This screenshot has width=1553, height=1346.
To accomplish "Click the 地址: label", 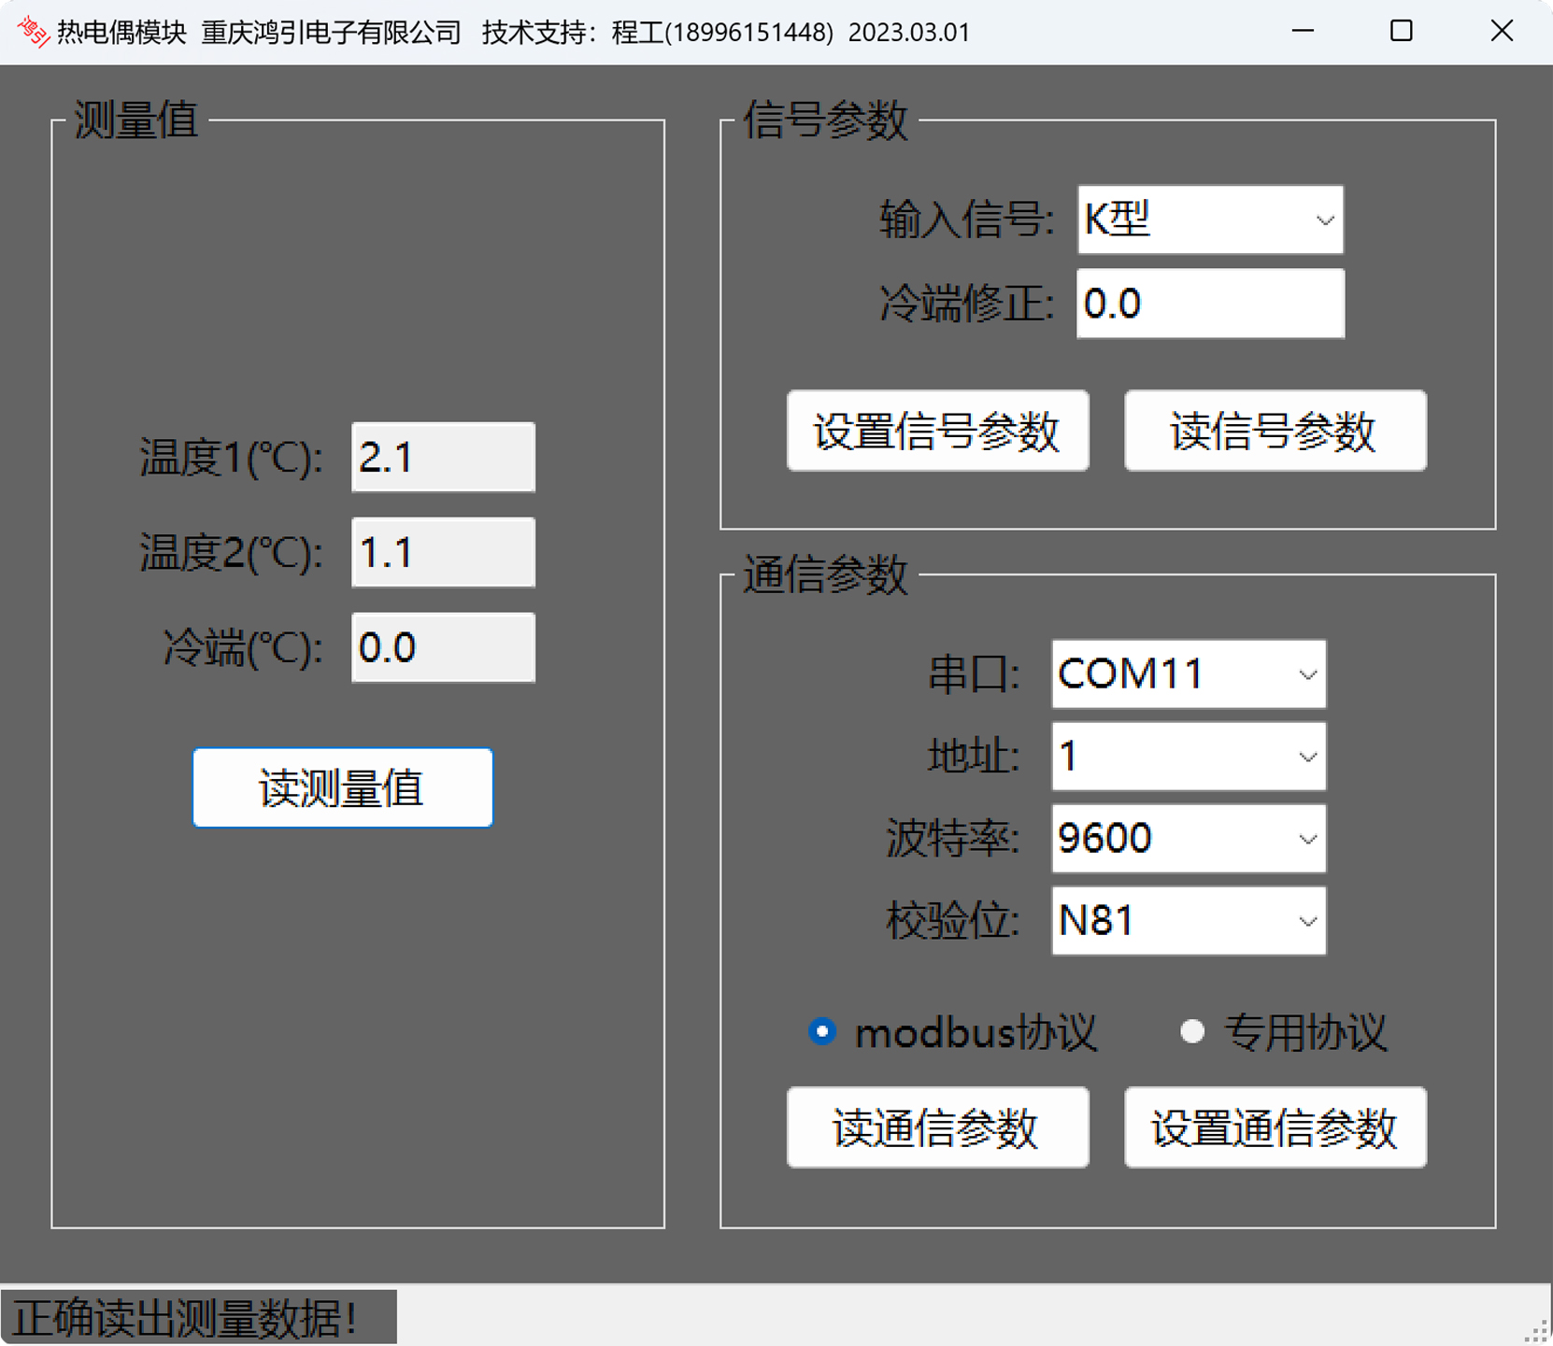I will click(974, 757).
